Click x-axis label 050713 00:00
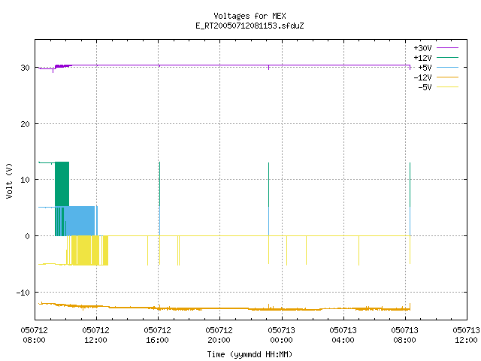The image size is (481, 361). pyautogui.click(x=281, y=335)
